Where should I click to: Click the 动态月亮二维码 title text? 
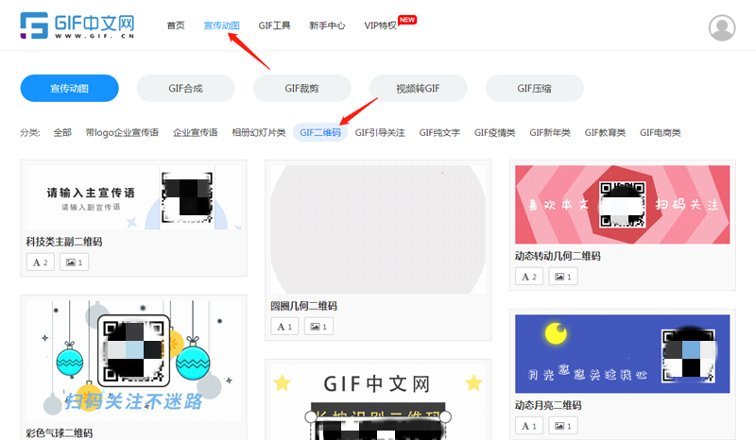pyautogui.click(x=548, y=405)
